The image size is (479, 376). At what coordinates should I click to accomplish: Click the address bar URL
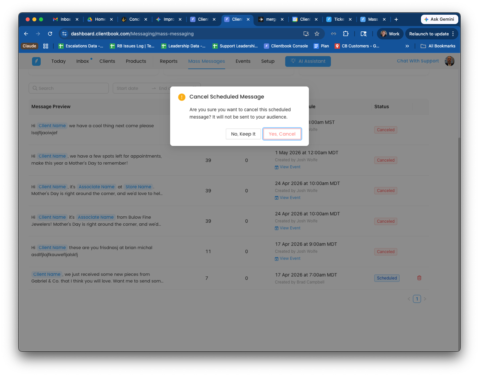132,34
